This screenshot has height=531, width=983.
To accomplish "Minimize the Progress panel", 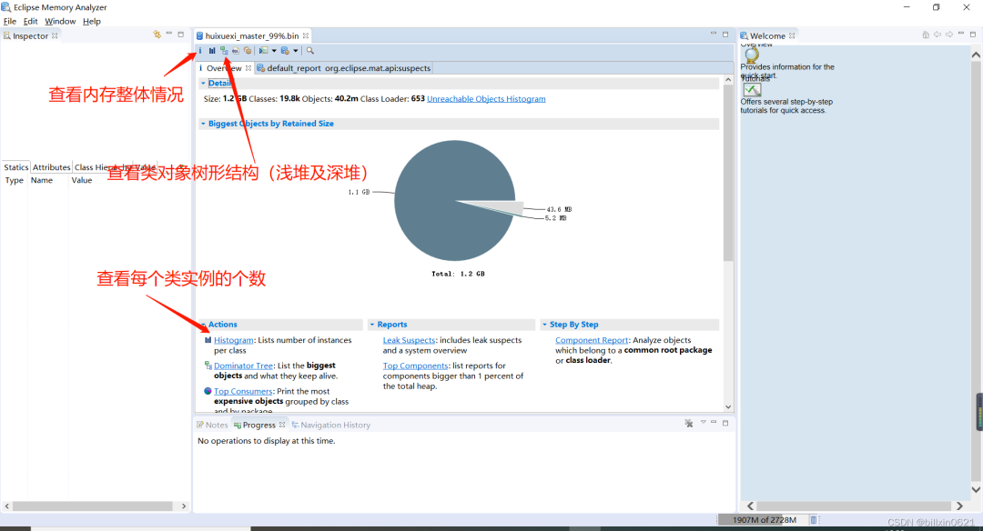I will click(x=714, y=423).
